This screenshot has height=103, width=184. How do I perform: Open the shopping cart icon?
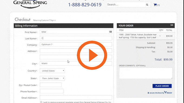(x=155, y=5)
